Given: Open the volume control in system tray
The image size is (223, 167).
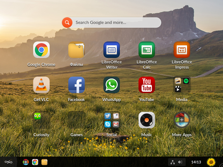Looking at the screenshot, I should tap(180, 162).
